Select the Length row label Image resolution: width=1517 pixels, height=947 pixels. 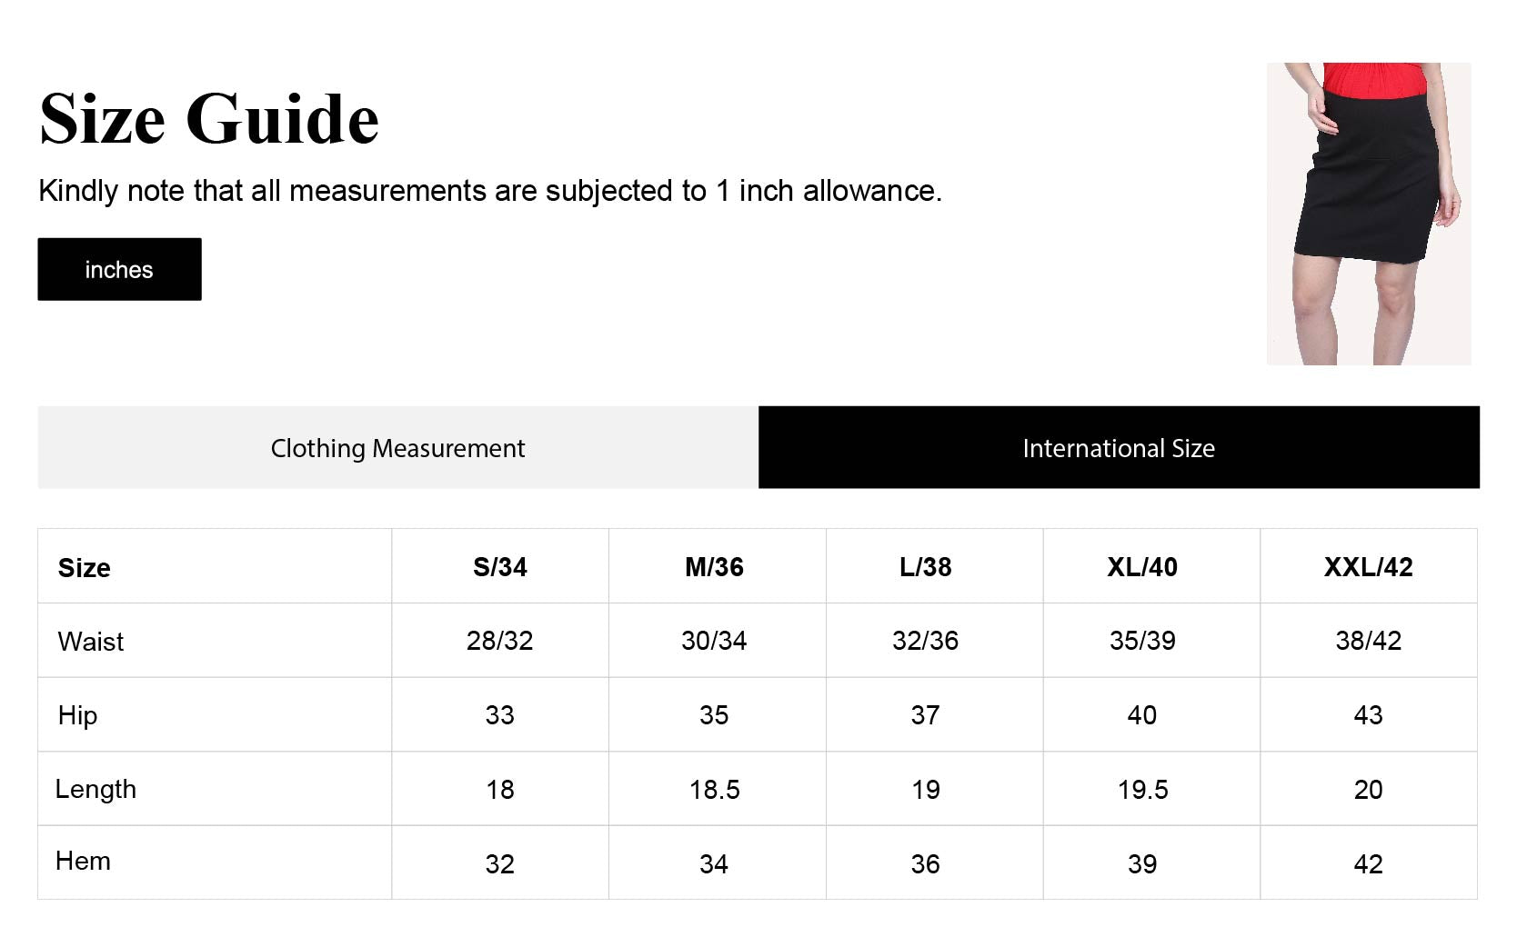[x=95, y=789]
